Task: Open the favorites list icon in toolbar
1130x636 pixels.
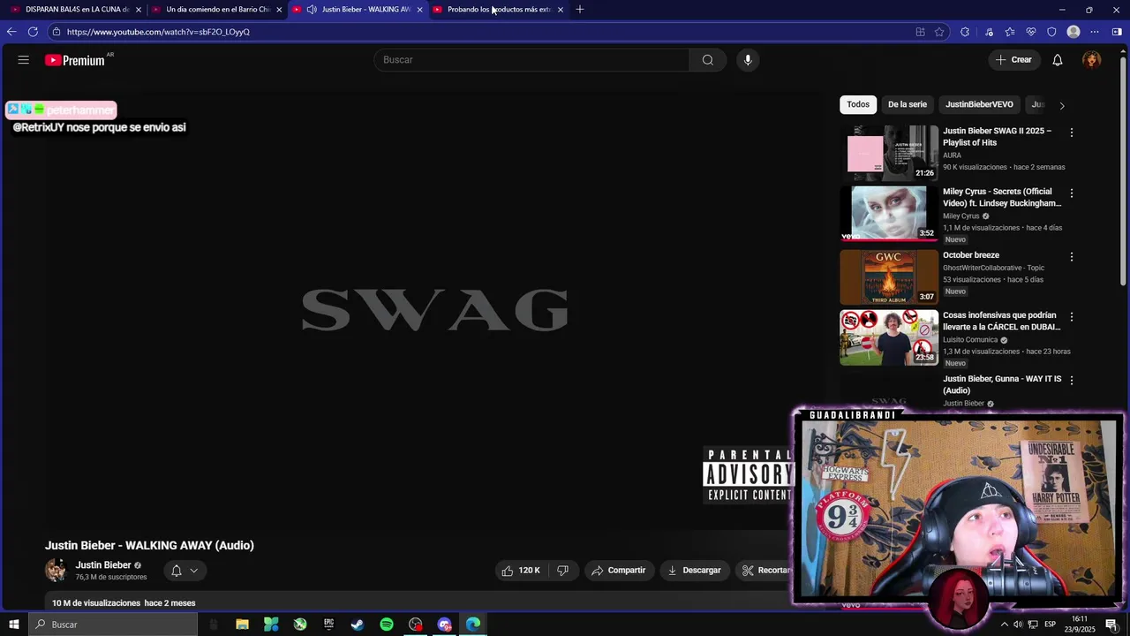Action: (1010, 32)
